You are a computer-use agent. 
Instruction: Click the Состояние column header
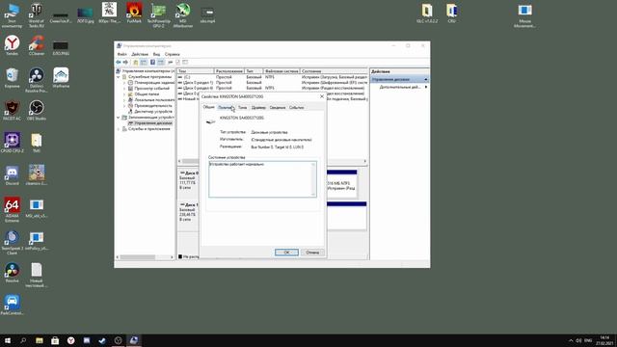click(334, 71)
